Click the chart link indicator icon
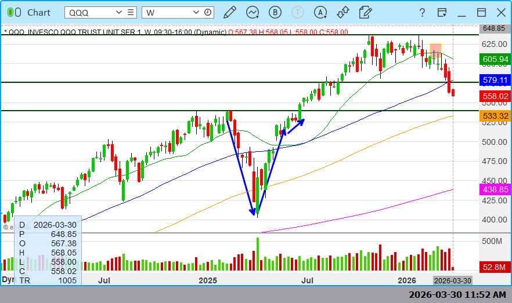 (x=14, y=12)
